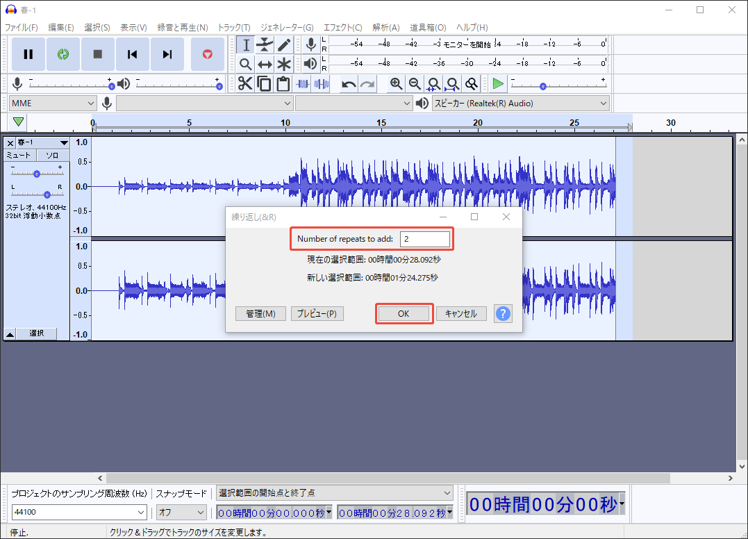This screenshot has height=539, width=748.
Task: Toggle the Pause playback button
Action: [x=28, y=53]
